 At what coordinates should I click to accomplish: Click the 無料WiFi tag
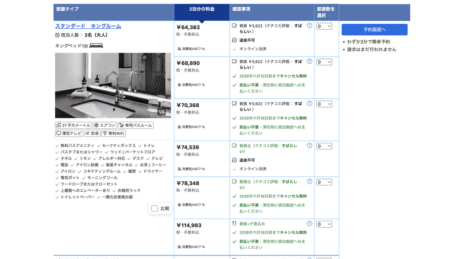tap(114, 133)
